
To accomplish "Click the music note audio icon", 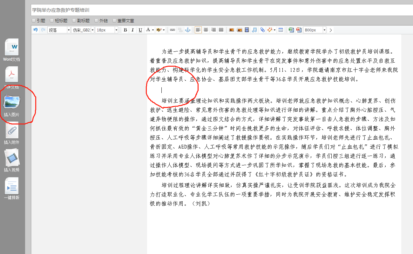I will click(x=254, y=30).
